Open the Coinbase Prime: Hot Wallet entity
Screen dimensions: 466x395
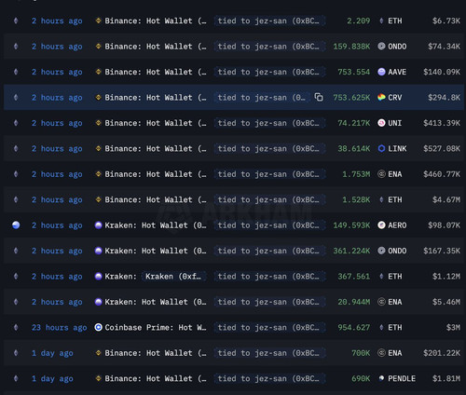[x=156, y=327]
